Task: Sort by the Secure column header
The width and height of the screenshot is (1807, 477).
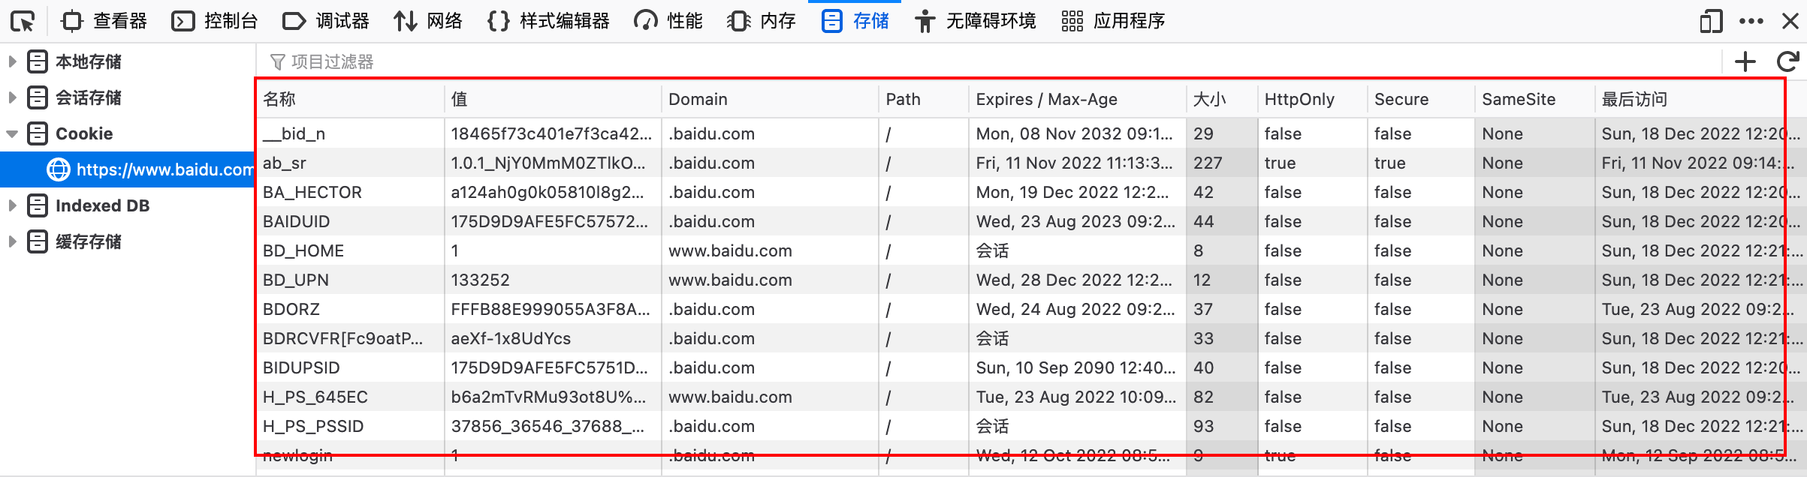Action: point(1422,99)
